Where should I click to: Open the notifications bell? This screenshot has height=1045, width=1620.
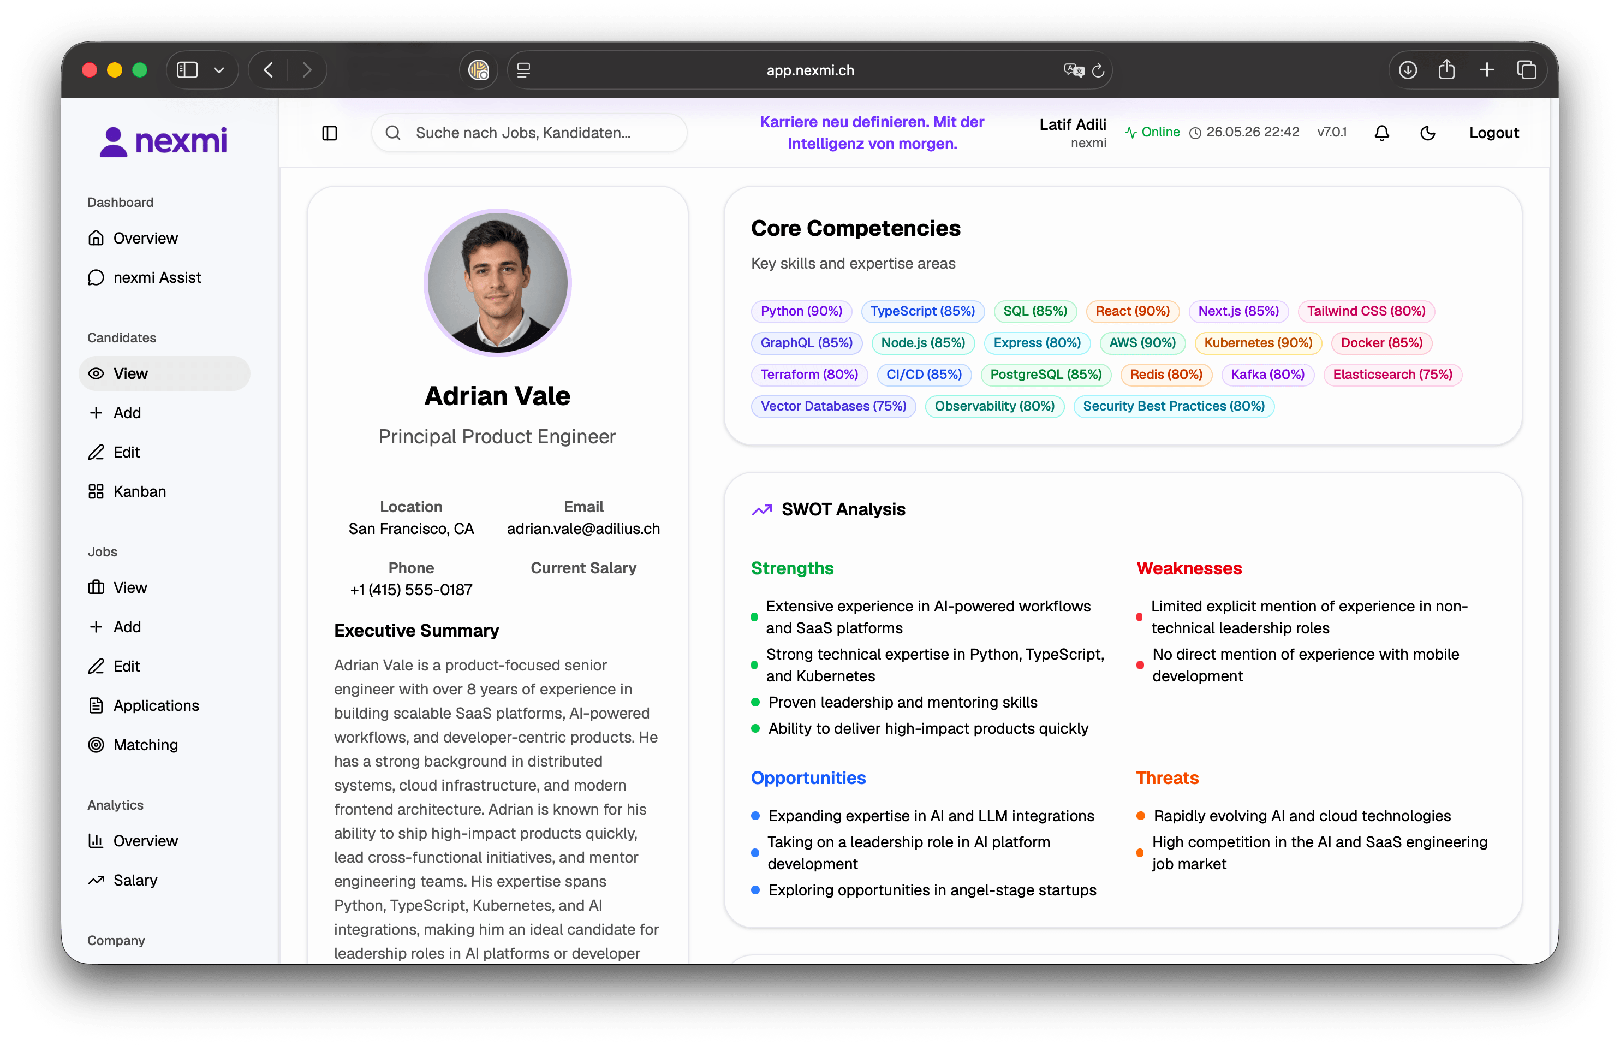[1381, 133]
